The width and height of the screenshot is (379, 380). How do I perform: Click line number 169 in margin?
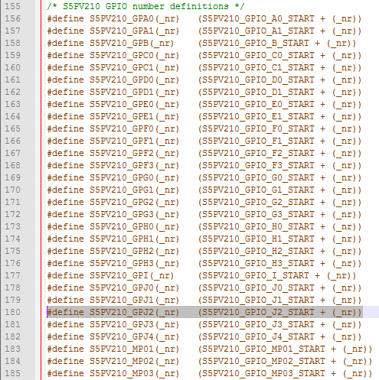tap(12, 177)
